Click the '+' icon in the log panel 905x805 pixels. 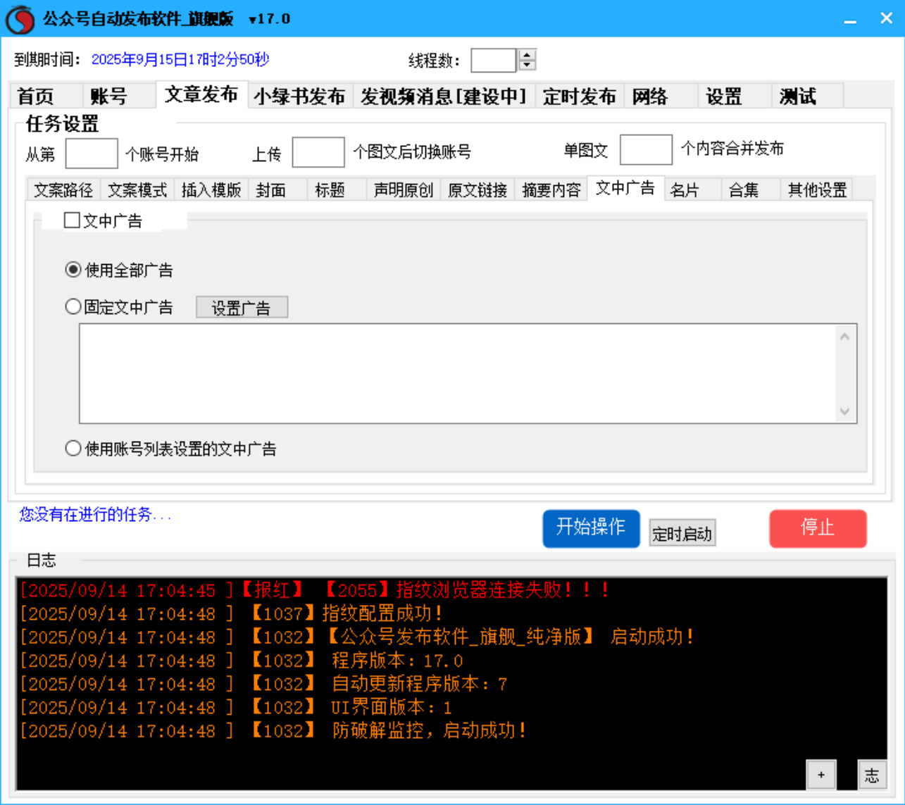[x=819, y=775]
